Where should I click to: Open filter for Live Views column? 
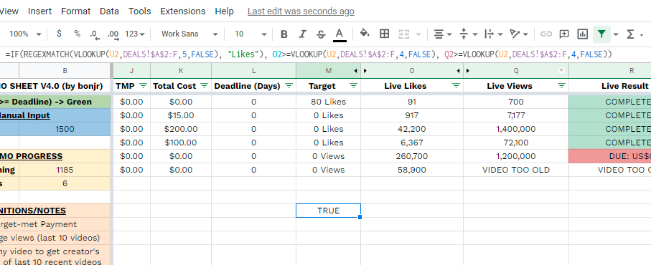pyautogui.click(x=561, y=86)
